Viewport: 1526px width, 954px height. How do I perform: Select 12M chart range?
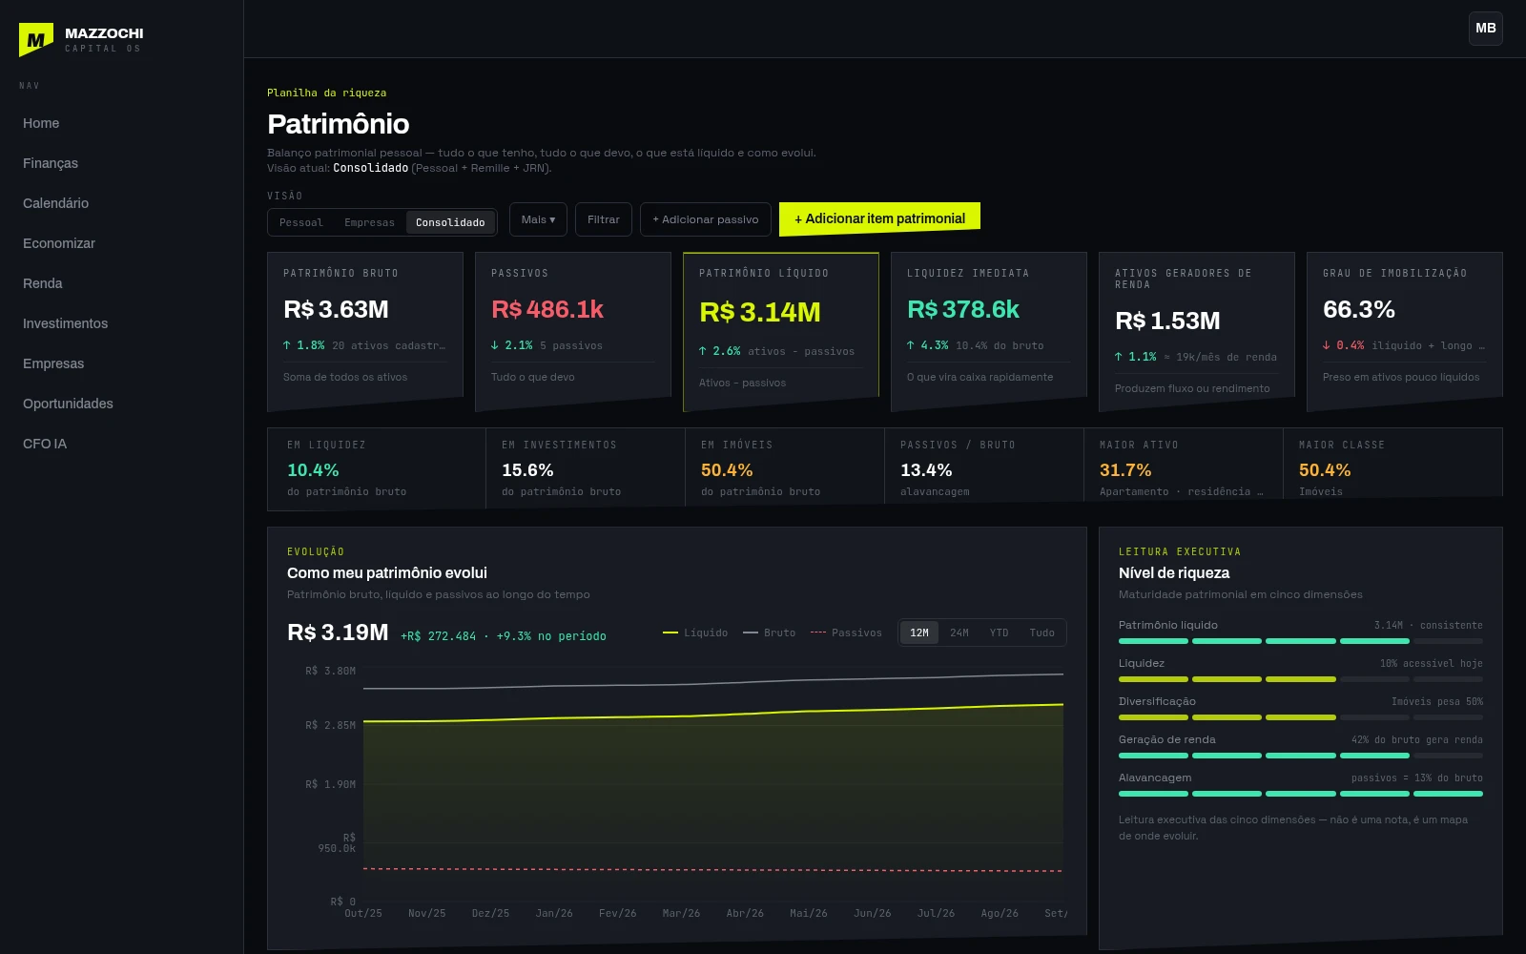tap(919, 633)
